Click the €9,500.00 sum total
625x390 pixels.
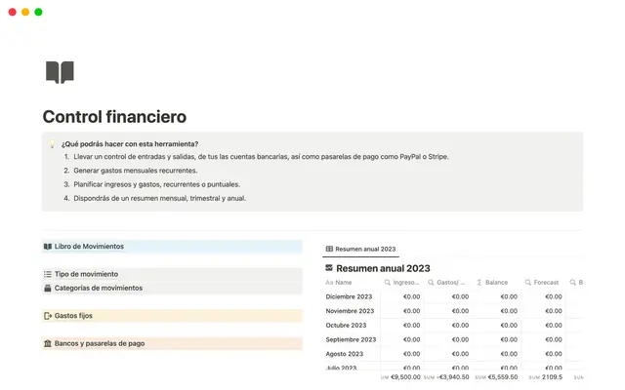coord(405,377)
